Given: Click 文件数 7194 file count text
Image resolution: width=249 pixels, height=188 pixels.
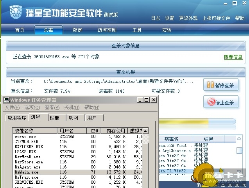Looking at the screenshot, I should pyautogui.click(x=57, y=91).
